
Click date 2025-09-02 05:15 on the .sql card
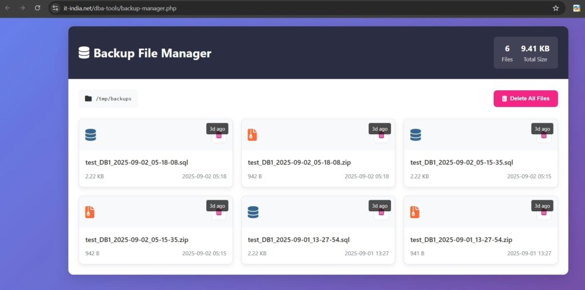tap(529, 176)
